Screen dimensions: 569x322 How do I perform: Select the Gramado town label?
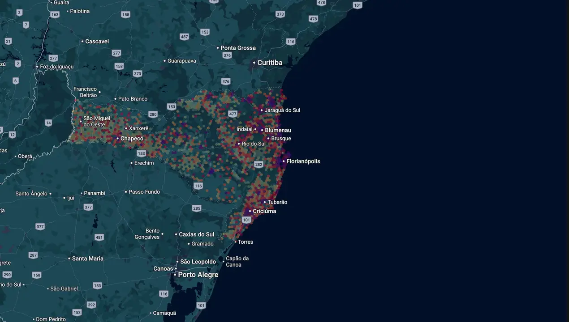[203, 244]
